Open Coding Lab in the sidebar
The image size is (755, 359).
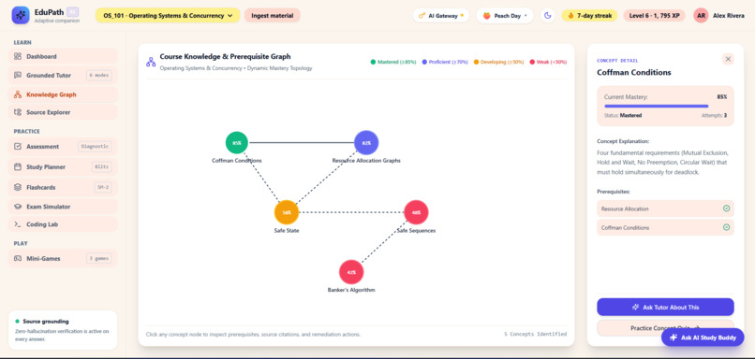click(63, 224)
